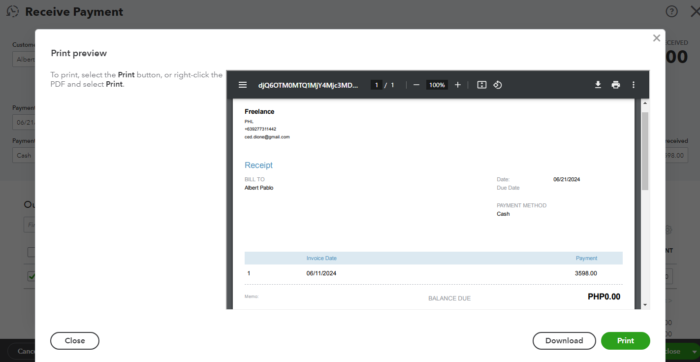700x362 pixels.
Task: Click the Payment date field
Action: coord(24,122)
